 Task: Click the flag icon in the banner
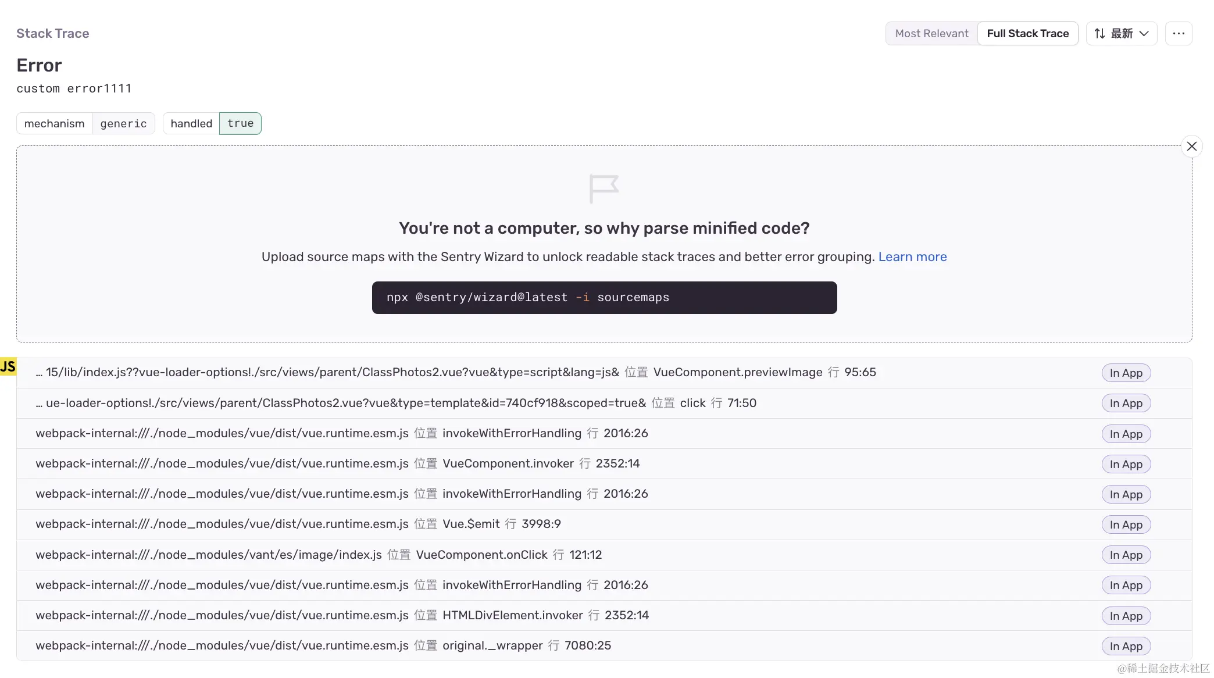(604, 188)
